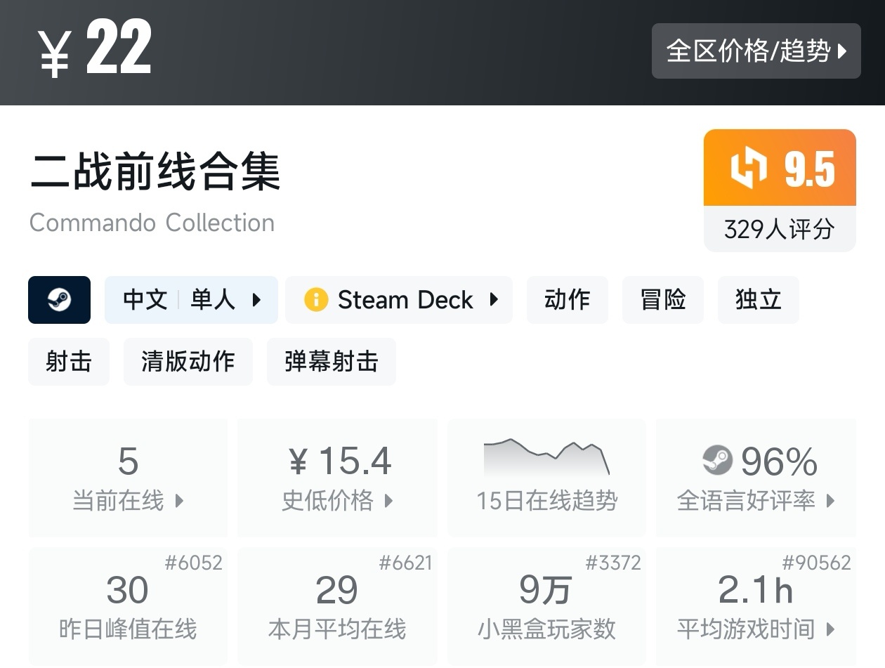Open the 全区价格/趋势 price trend button
The image size is (885, 668).
tap(756, 51)
